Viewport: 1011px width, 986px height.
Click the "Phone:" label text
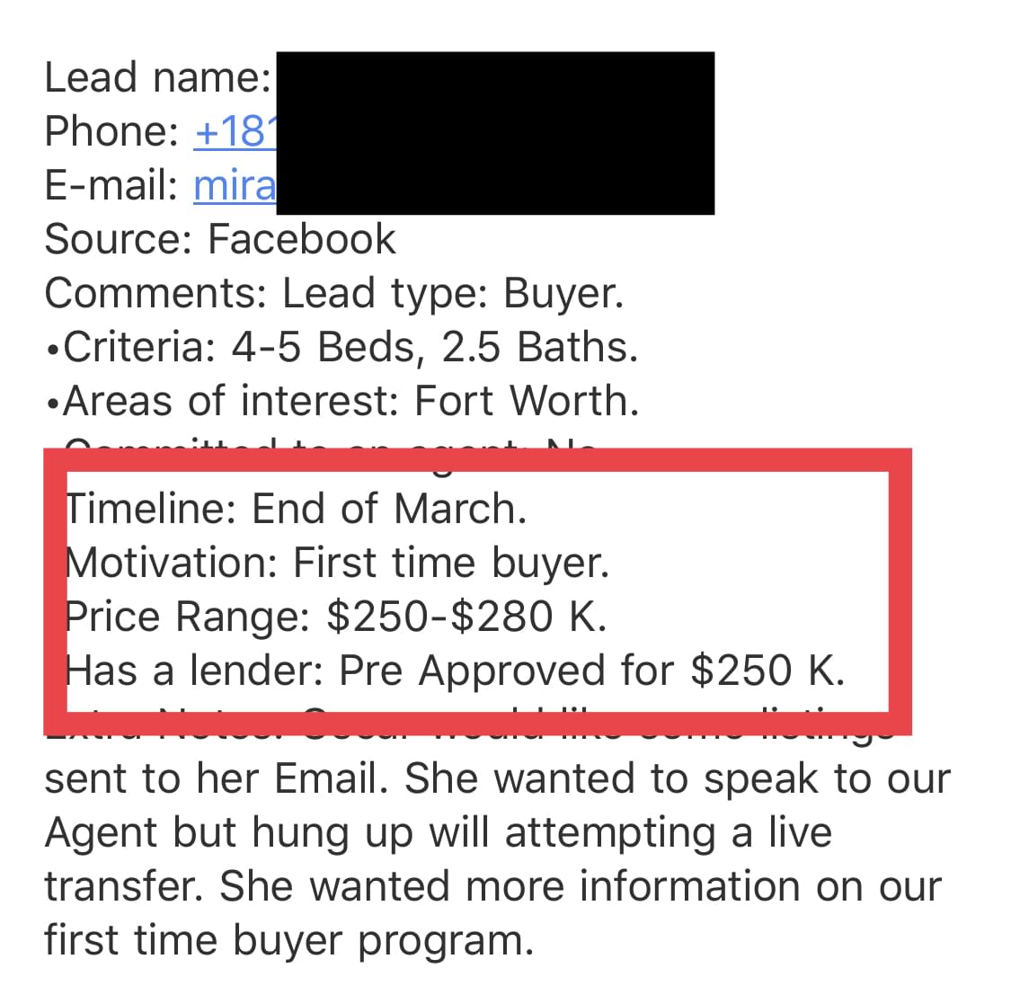(x=111, y=131)
